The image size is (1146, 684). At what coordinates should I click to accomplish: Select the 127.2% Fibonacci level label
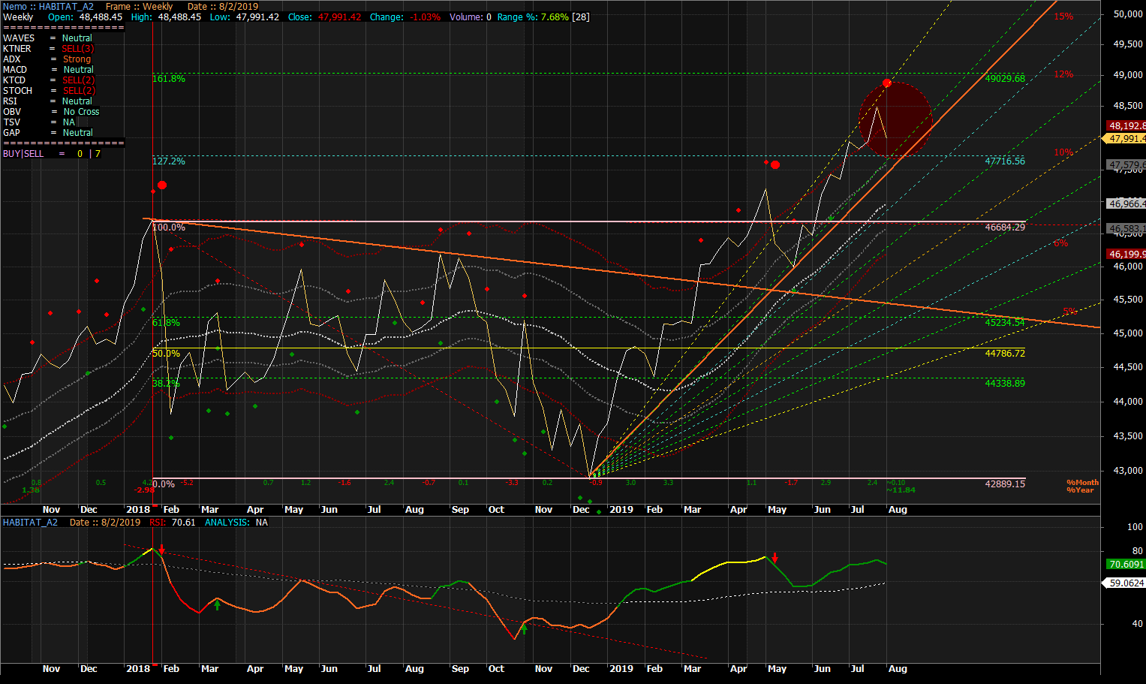[x=168, y=161]
